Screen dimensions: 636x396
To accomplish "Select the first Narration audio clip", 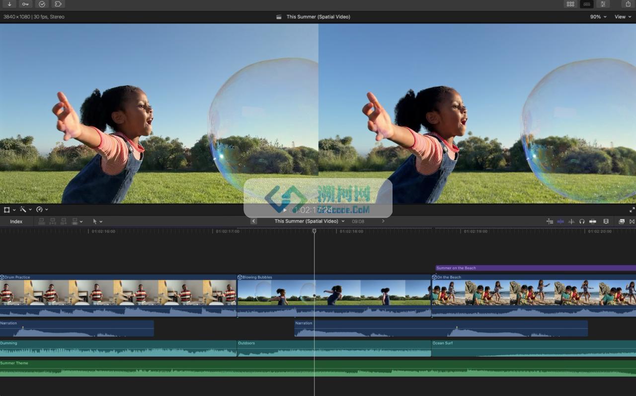I will click(x=77, y=328).
